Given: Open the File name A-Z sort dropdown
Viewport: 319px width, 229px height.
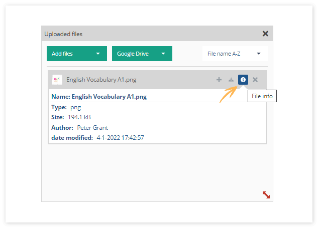Looking at the screenshot, I should click(235, 54).
